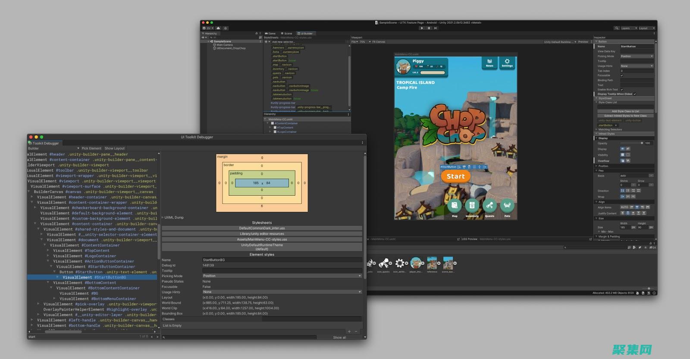Toggle the Enable Rich Text checkbox

621,90
